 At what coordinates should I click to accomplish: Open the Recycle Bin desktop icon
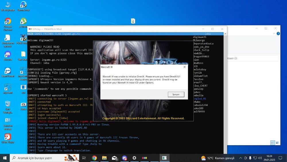point(8,104)
